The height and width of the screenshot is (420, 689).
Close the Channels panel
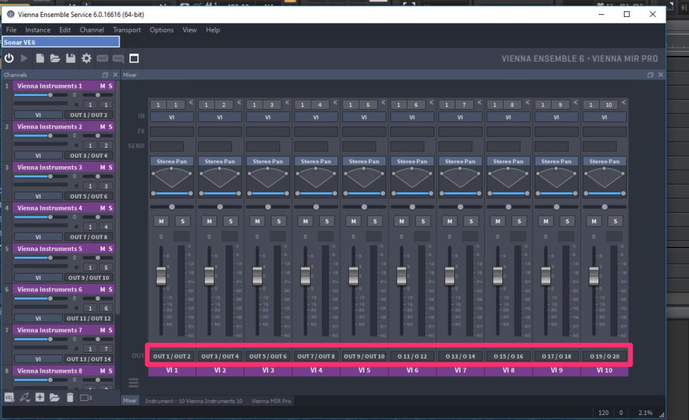click(x=115, y=75)
